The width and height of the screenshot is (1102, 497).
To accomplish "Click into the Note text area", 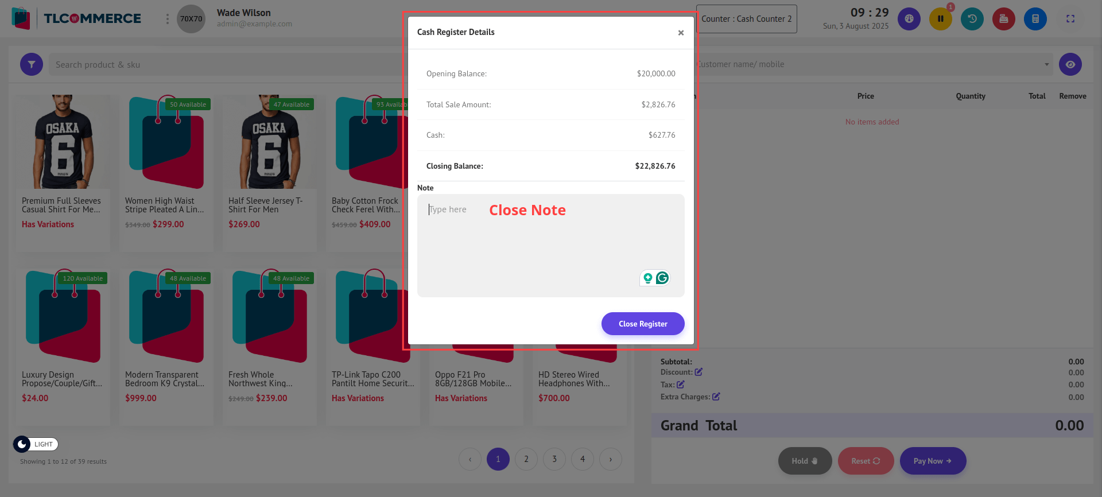I will 550,247.
